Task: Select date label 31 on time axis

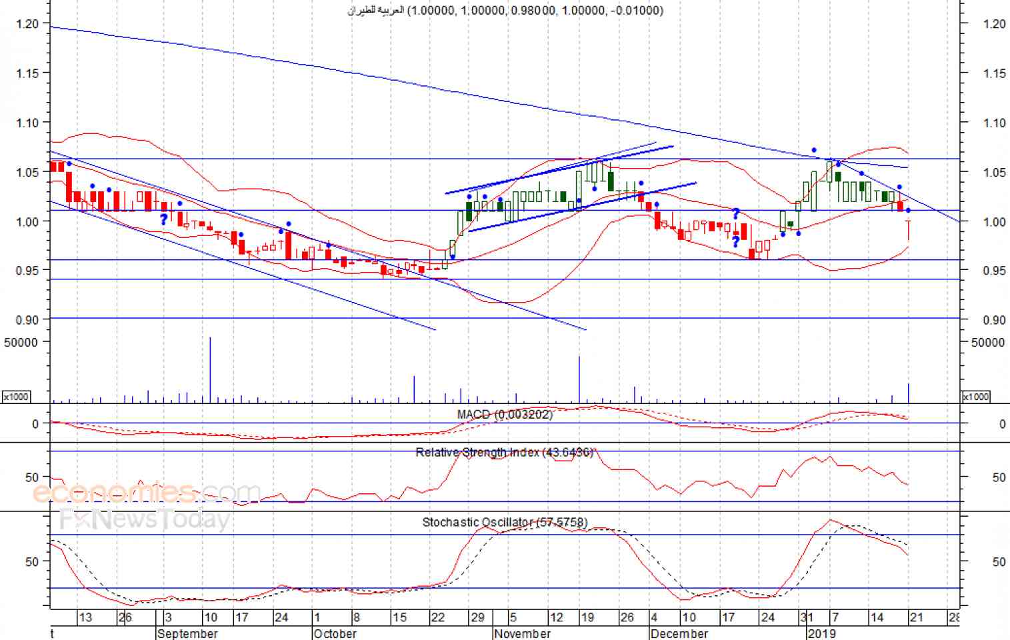Action: coord(807,617)
